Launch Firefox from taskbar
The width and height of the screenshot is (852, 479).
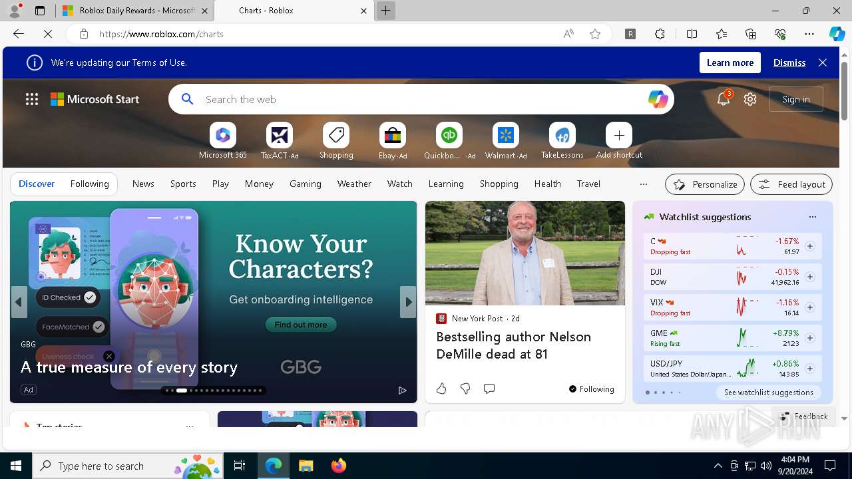point(338,466)
